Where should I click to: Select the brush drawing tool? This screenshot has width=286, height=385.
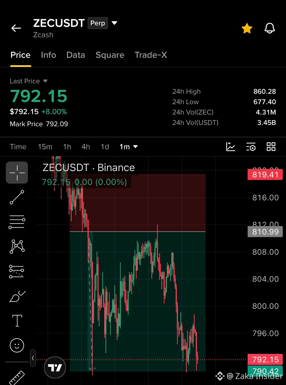tap(17, 296)
